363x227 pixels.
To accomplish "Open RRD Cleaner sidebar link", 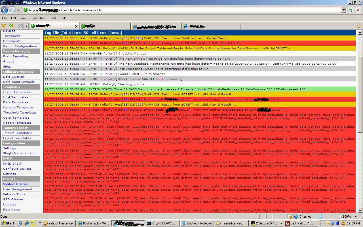I will click(13, 199).
